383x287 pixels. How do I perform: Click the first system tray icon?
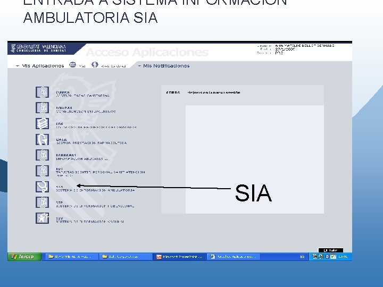point(315,257)
